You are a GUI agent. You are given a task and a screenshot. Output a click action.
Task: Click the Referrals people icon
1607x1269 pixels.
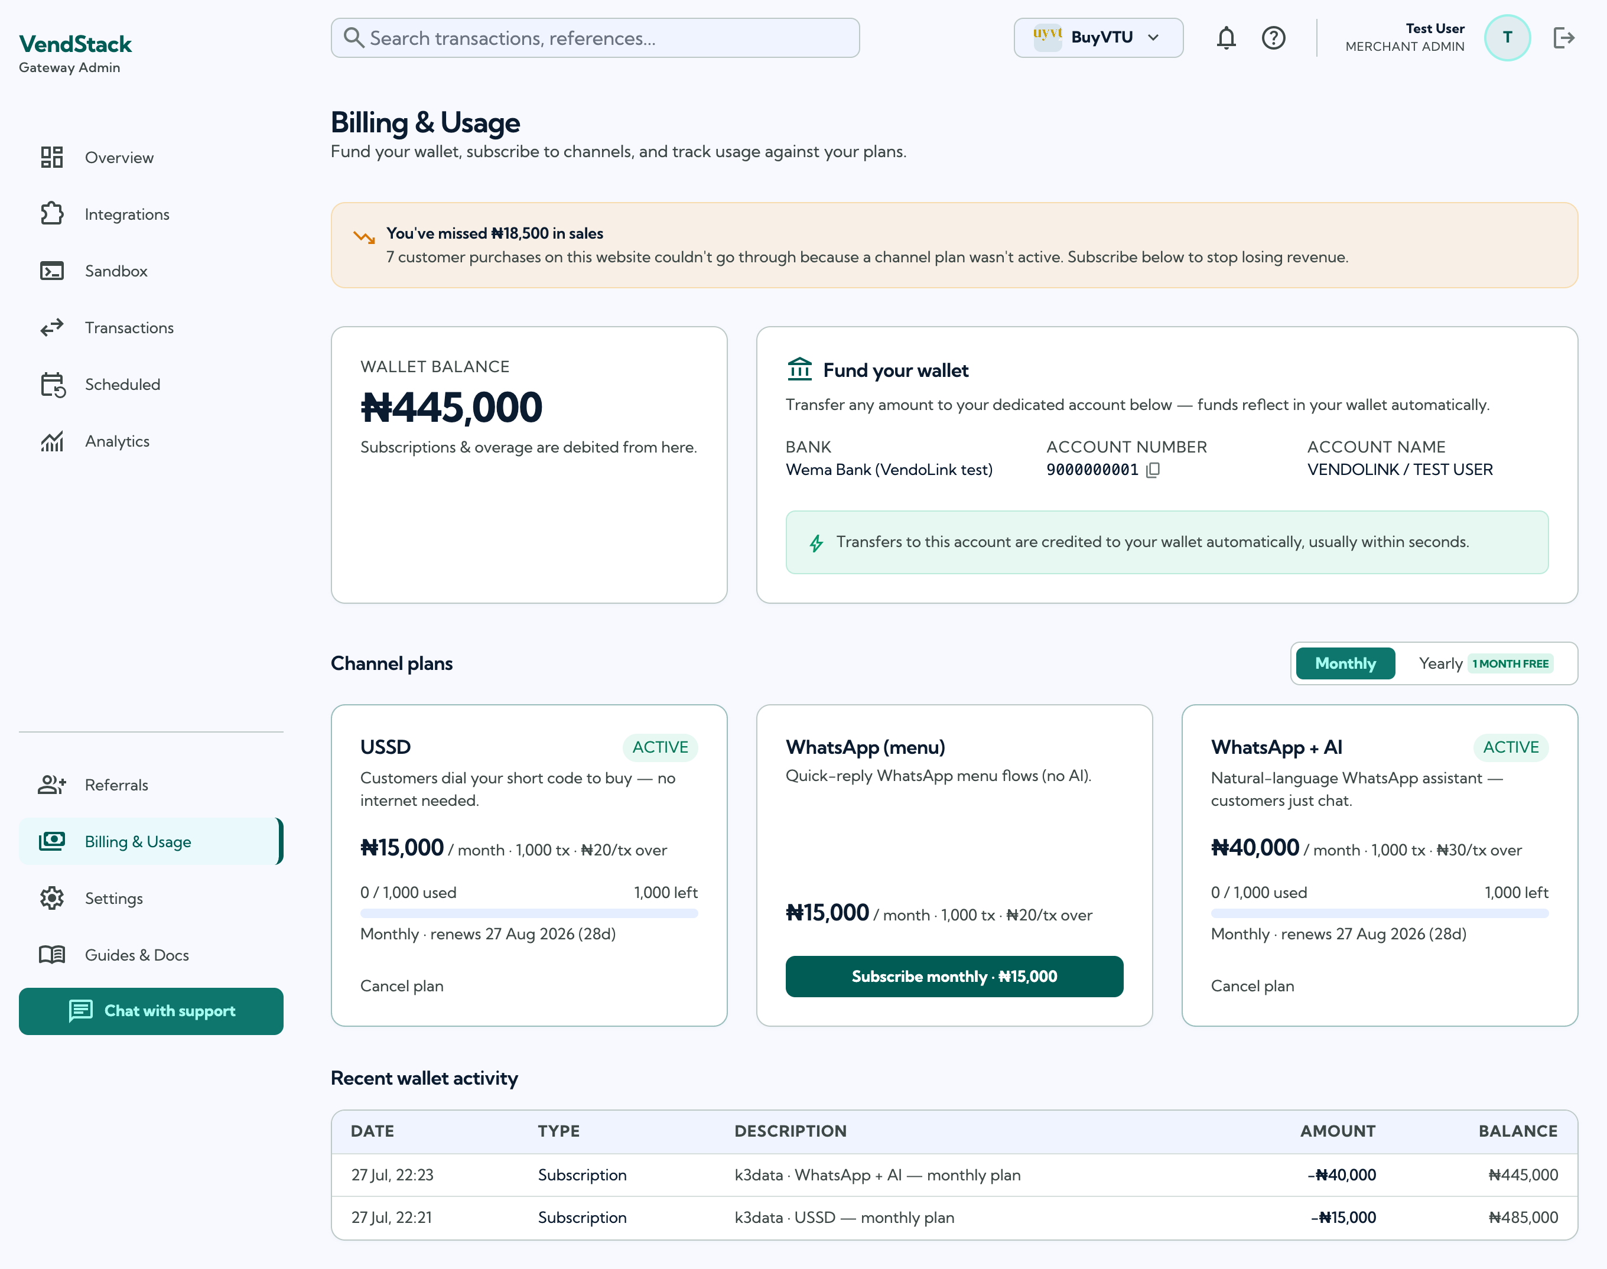point(52,785)
